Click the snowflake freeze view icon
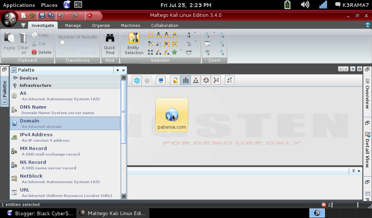372x218 pixels. click(137, 81)
